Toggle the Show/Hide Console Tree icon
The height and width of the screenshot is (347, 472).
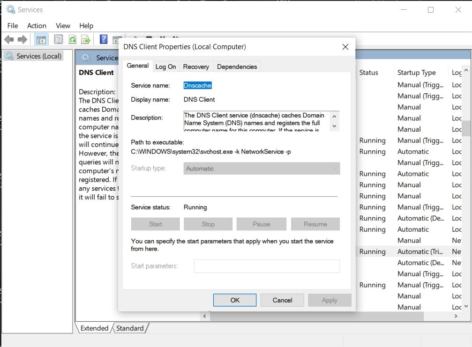coord(41,40)
